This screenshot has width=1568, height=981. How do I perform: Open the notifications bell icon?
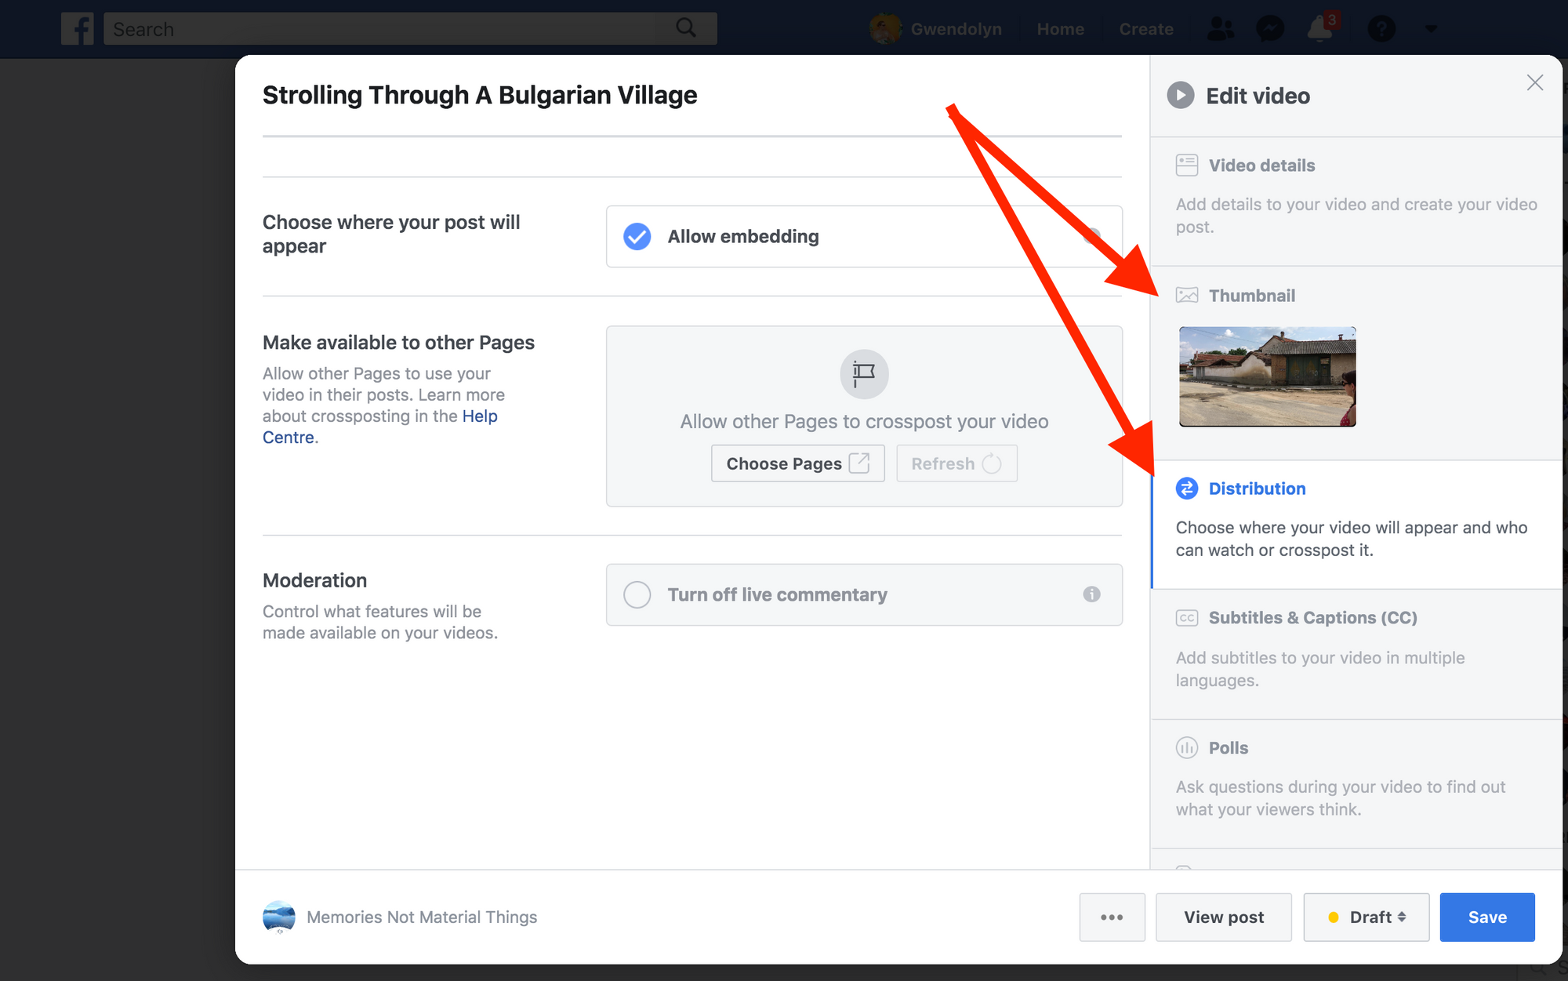(1319, 30)
